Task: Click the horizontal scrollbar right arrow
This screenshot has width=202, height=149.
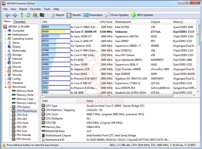Action: point(194,95)
